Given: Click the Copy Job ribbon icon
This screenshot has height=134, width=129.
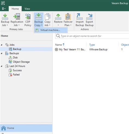Looking at the screenshot, I should pyautogui.click(x=47, y=17).
